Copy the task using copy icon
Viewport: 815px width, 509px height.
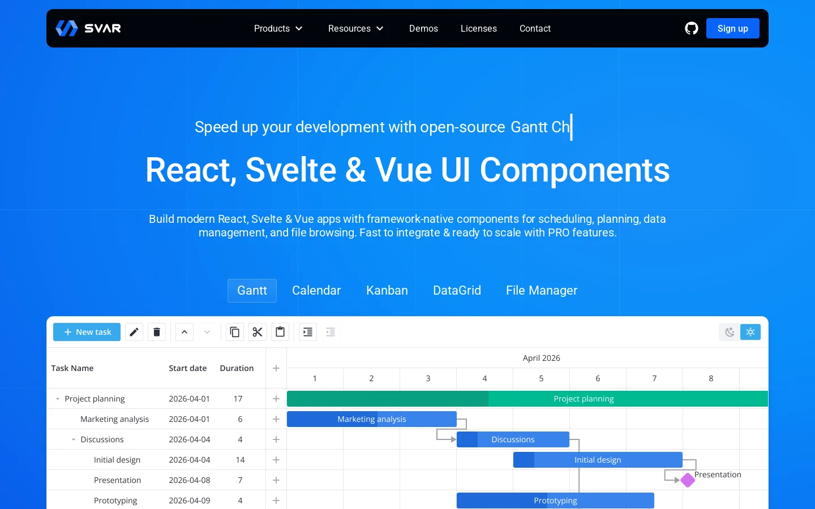click(x=235, y=332)
